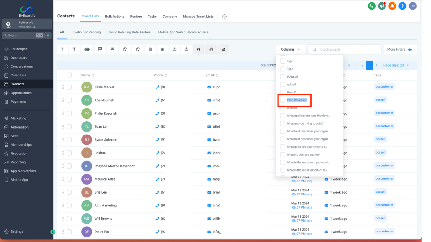Open the three-dot menu for Joshua

pyautogui.click(x=63, y=153)
